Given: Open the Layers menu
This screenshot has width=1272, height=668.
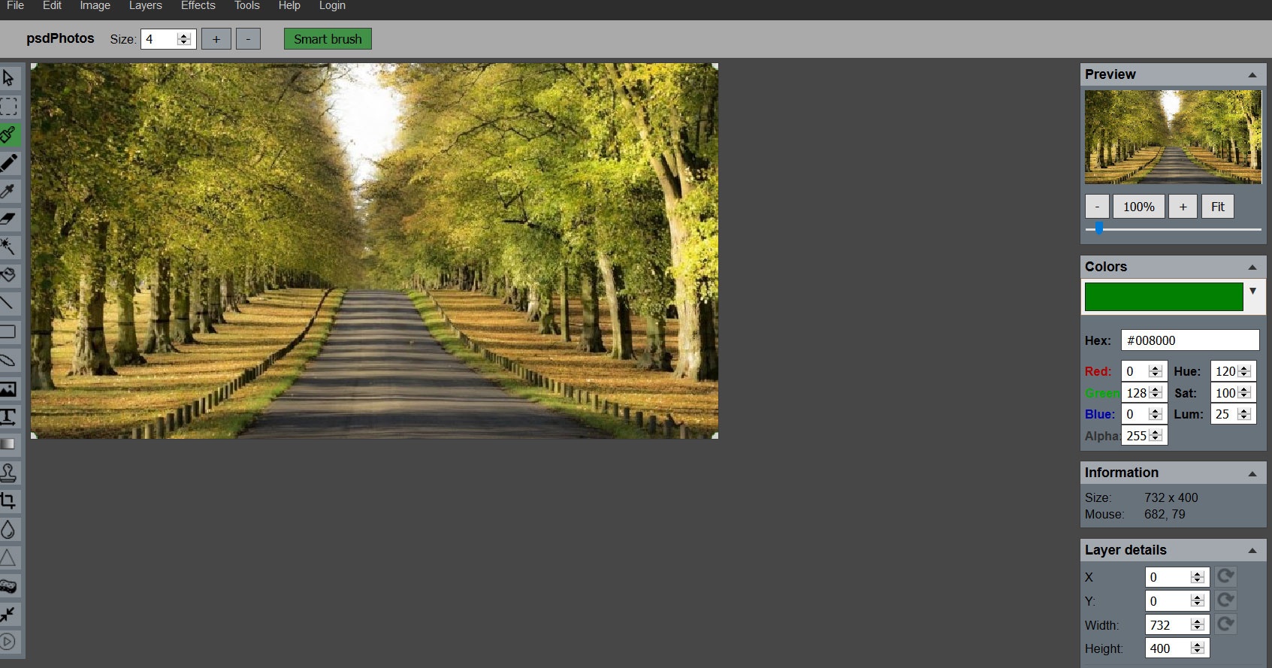Looking at the screenshot, I should tap(146, 6).
